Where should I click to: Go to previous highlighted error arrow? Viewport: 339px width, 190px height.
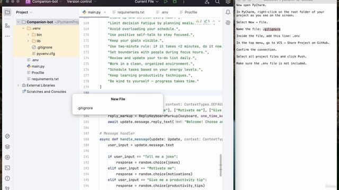coord(213,21)
